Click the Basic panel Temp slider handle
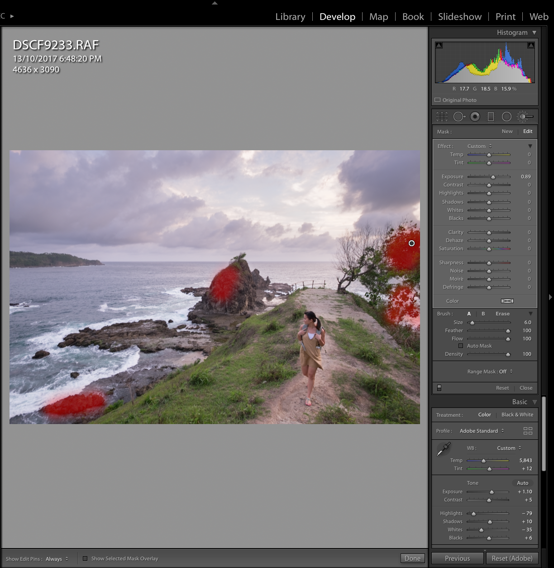 (x=483, y=460)
